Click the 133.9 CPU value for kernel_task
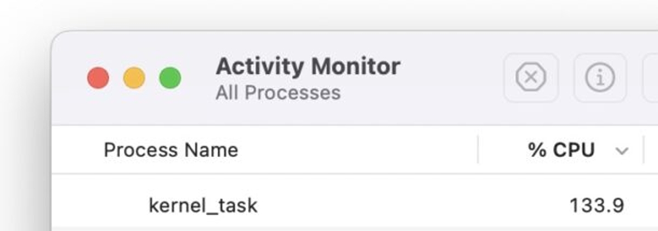 point(597,206)
